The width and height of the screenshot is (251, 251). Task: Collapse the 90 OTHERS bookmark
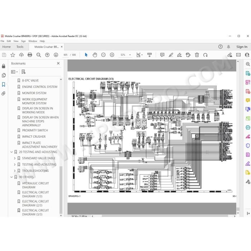coord(11,177)
